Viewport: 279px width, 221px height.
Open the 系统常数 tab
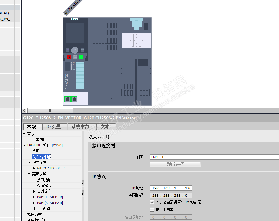pyautogui.click(x=82, y=126)
